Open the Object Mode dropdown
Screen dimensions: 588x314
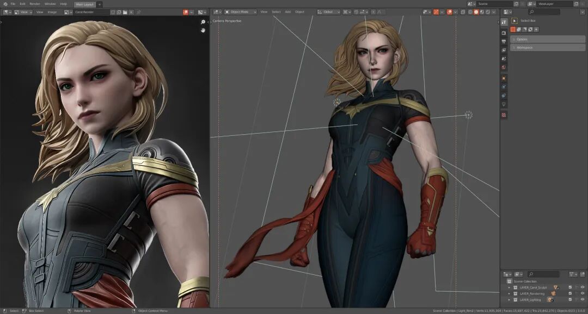pos(241,12)
